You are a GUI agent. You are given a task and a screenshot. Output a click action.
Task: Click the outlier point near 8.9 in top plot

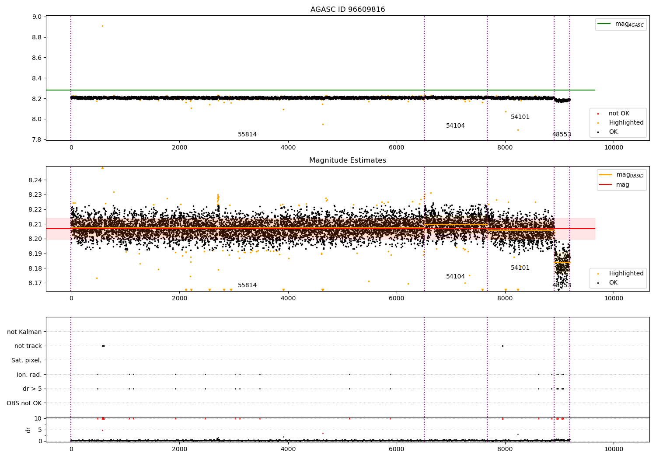tap(102, 26)
